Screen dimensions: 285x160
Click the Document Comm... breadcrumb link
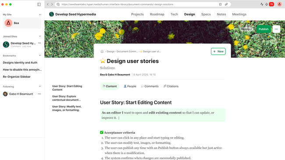point(127,51)
